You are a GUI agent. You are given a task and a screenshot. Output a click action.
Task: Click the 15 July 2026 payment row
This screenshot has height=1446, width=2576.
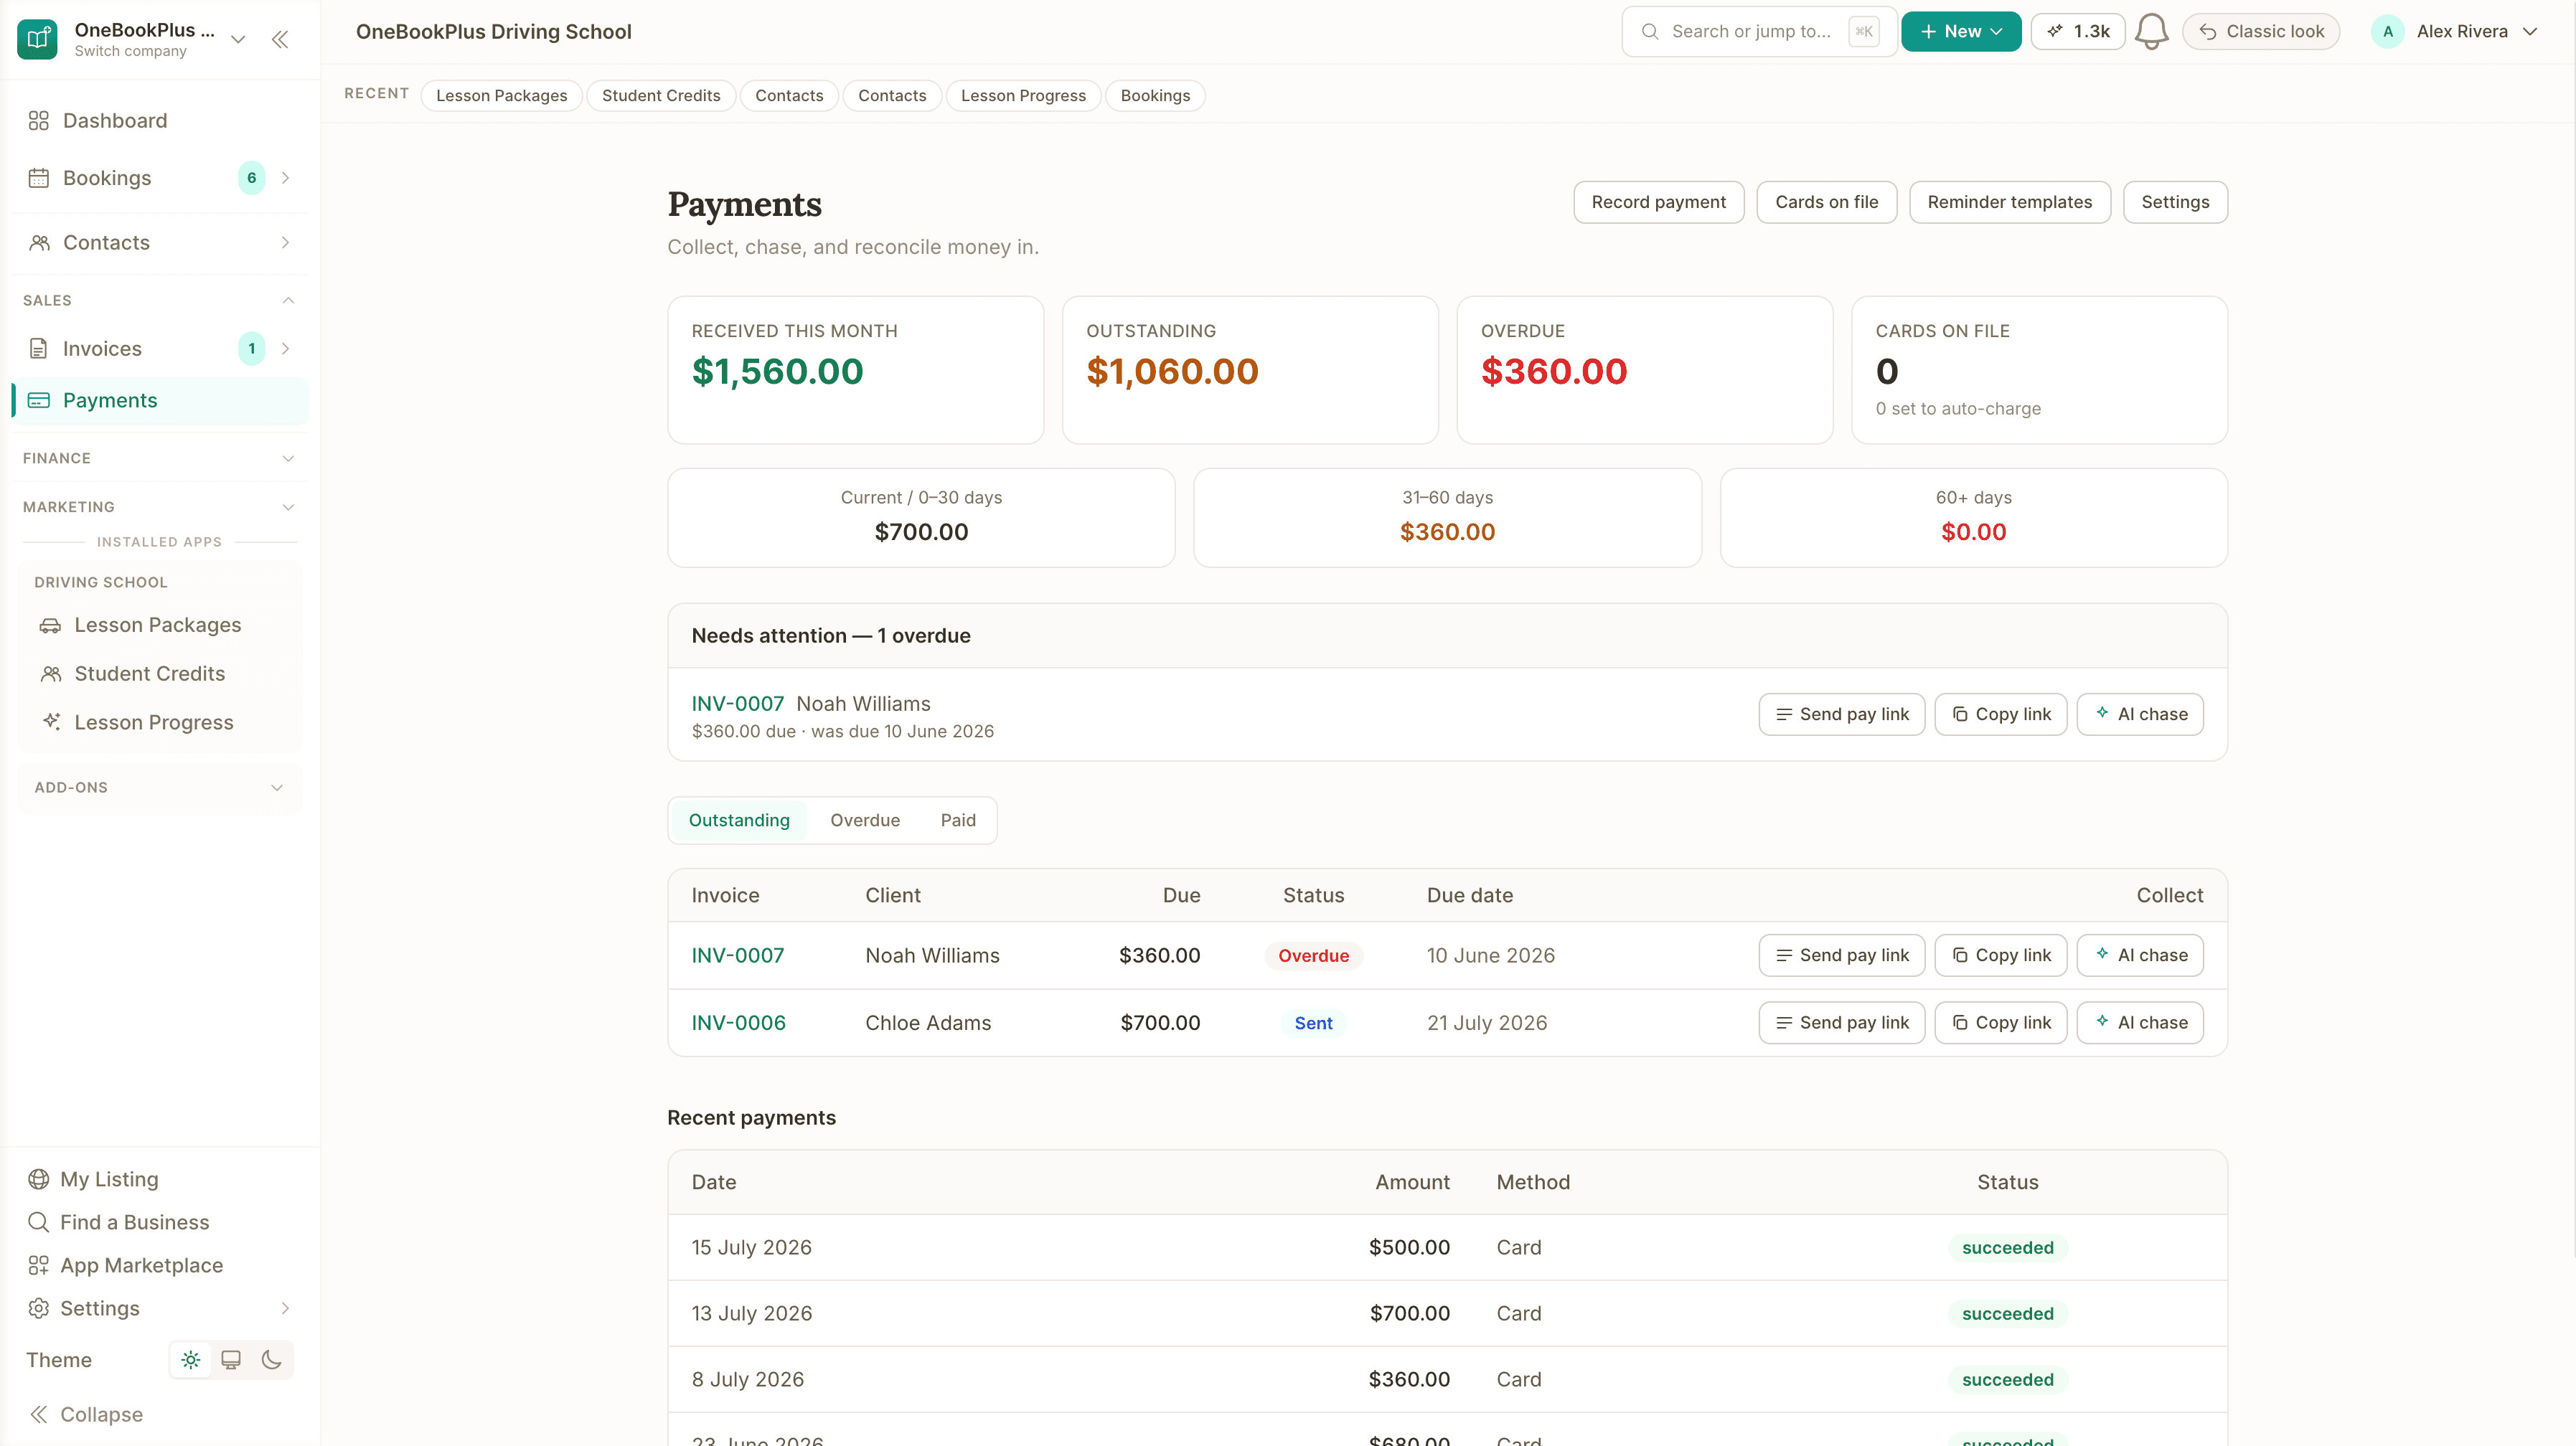(1447, 1248)
